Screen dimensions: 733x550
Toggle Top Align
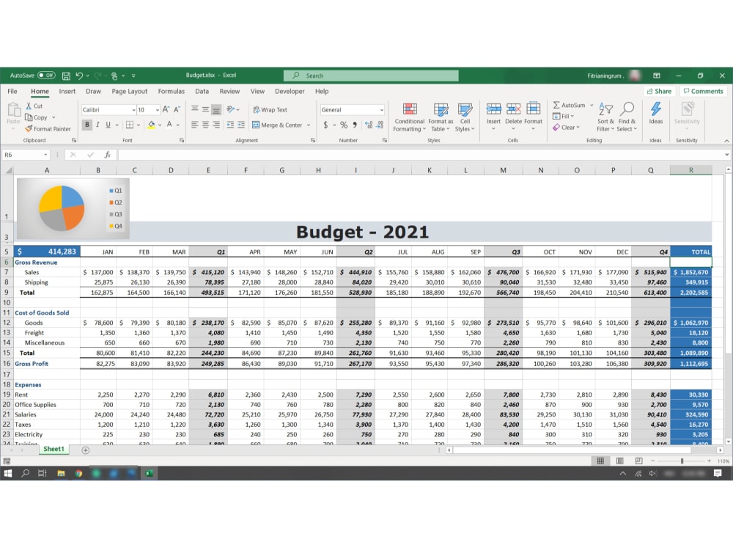pos(194,109)
